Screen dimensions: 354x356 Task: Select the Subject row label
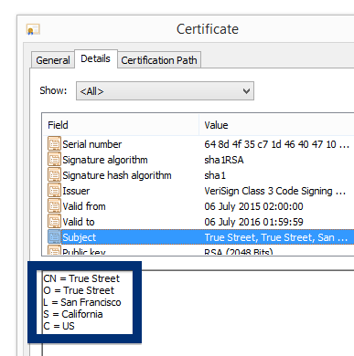point(79,237)
